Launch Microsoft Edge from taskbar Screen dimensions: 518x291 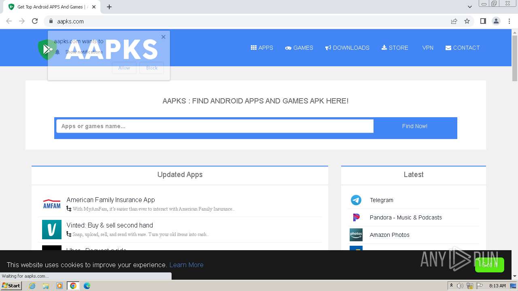coord(87,286)
